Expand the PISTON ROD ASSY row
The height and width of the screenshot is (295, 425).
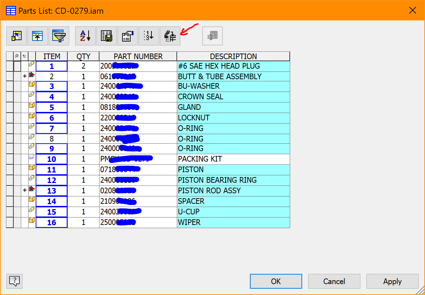[x=24, y=190]
